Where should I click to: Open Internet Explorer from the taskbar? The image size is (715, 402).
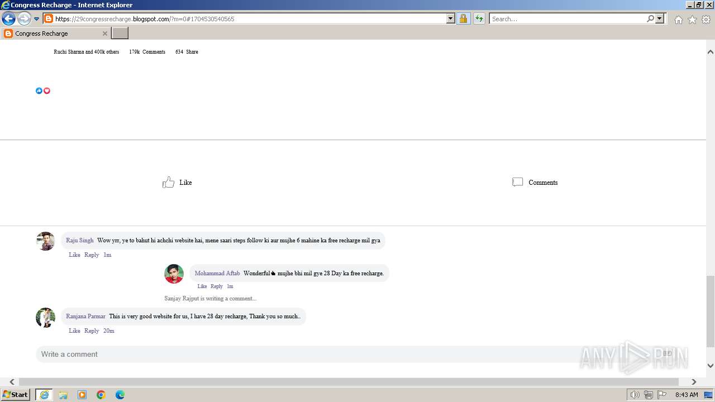click(x=44, y=395)
